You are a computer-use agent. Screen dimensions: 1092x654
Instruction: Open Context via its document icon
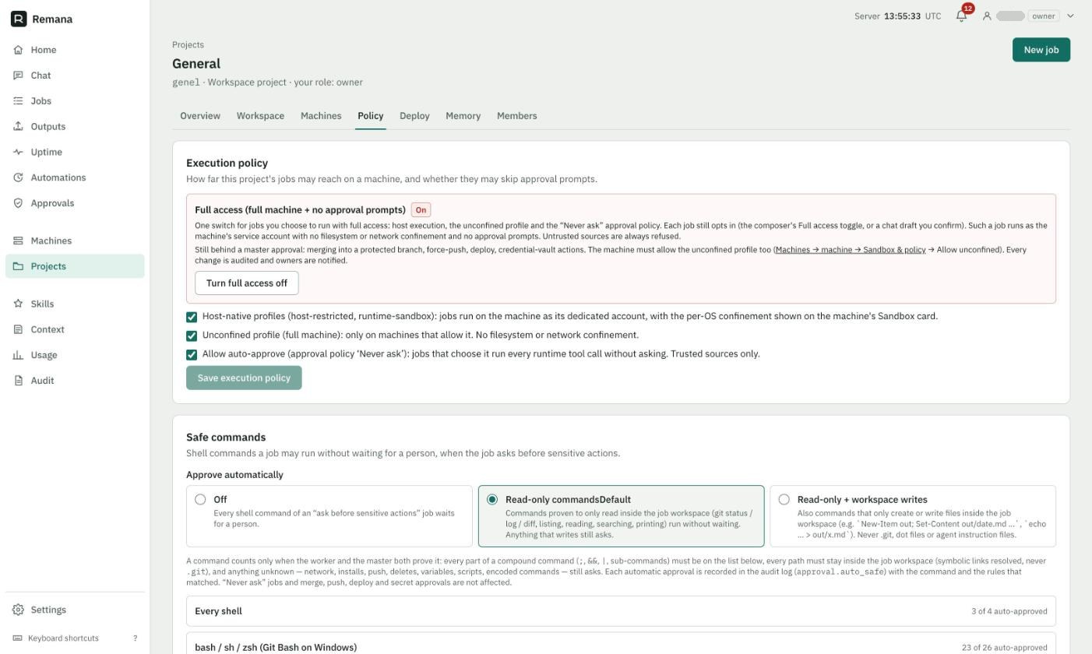click(18, 329)
